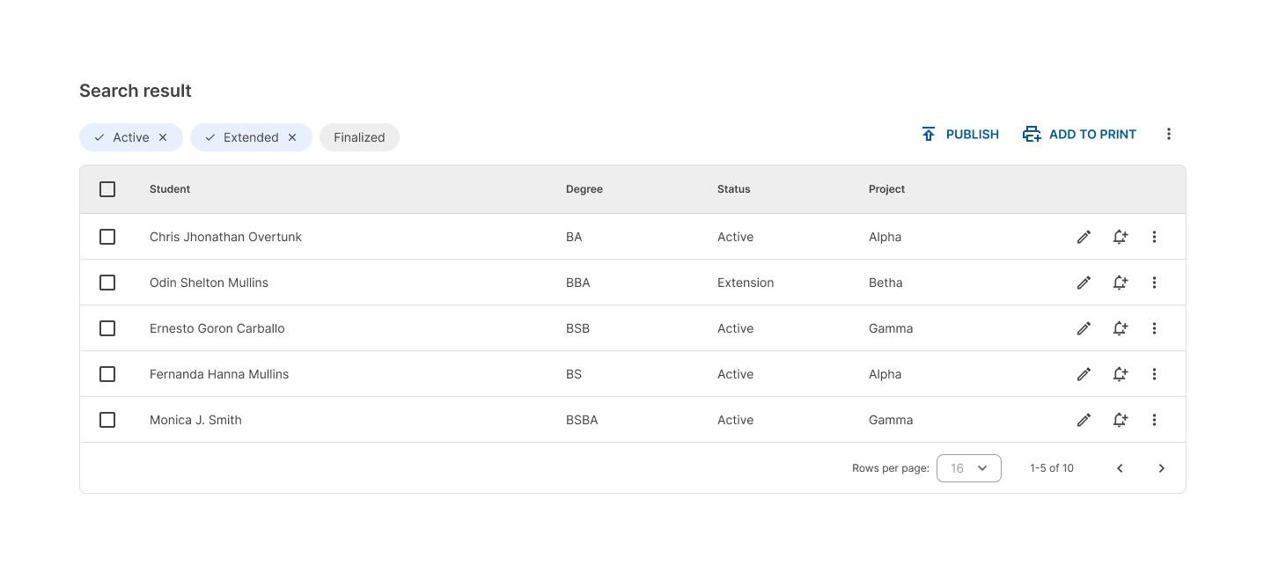The image size is (1264, 573).
Task: Click pencil icon in Monica J. Smith row
Action: (x=1084, y=420)
